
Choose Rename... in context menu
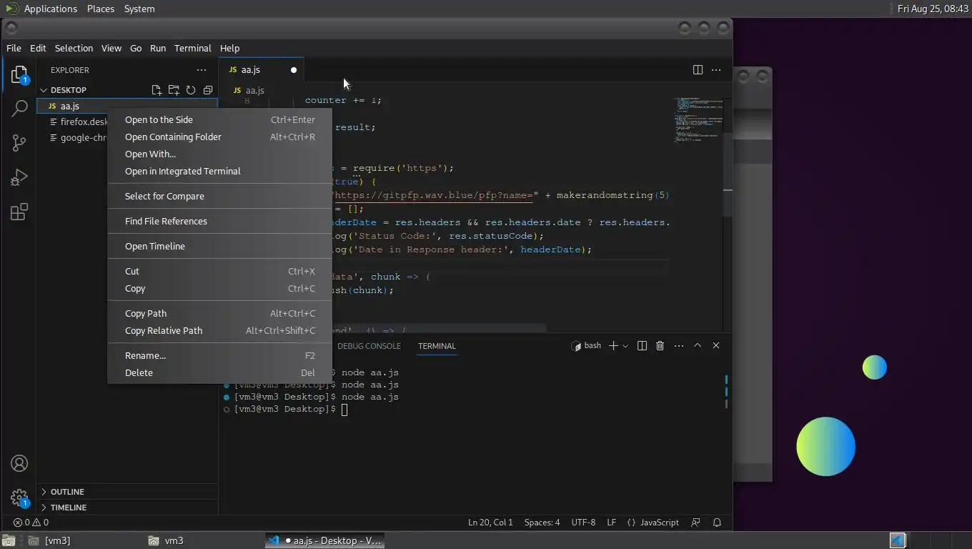pos(219,356)
